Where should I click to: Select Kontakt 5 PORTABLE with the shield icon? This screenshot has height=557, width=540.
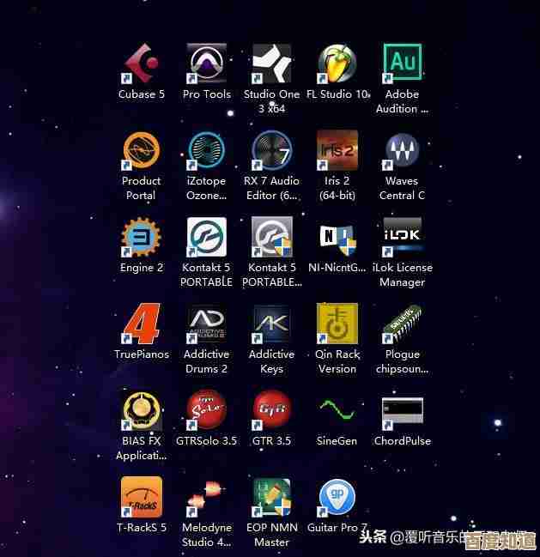click(272, 237)
